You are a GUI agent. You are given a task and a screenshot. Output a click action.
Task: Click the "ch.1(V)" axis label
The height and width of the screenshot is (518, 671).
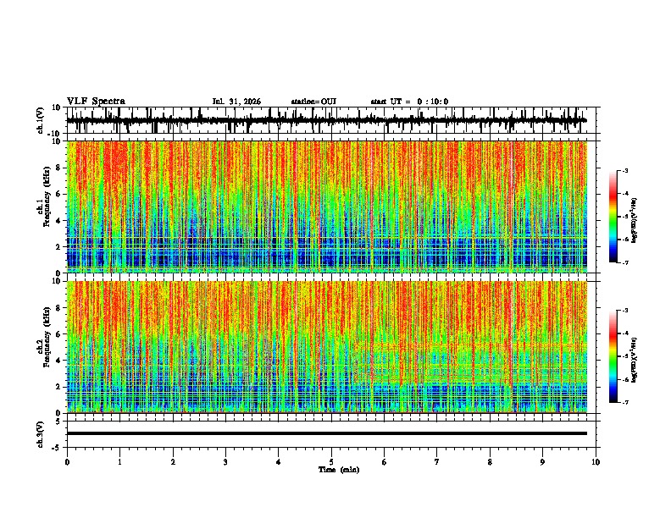point(41,120)
